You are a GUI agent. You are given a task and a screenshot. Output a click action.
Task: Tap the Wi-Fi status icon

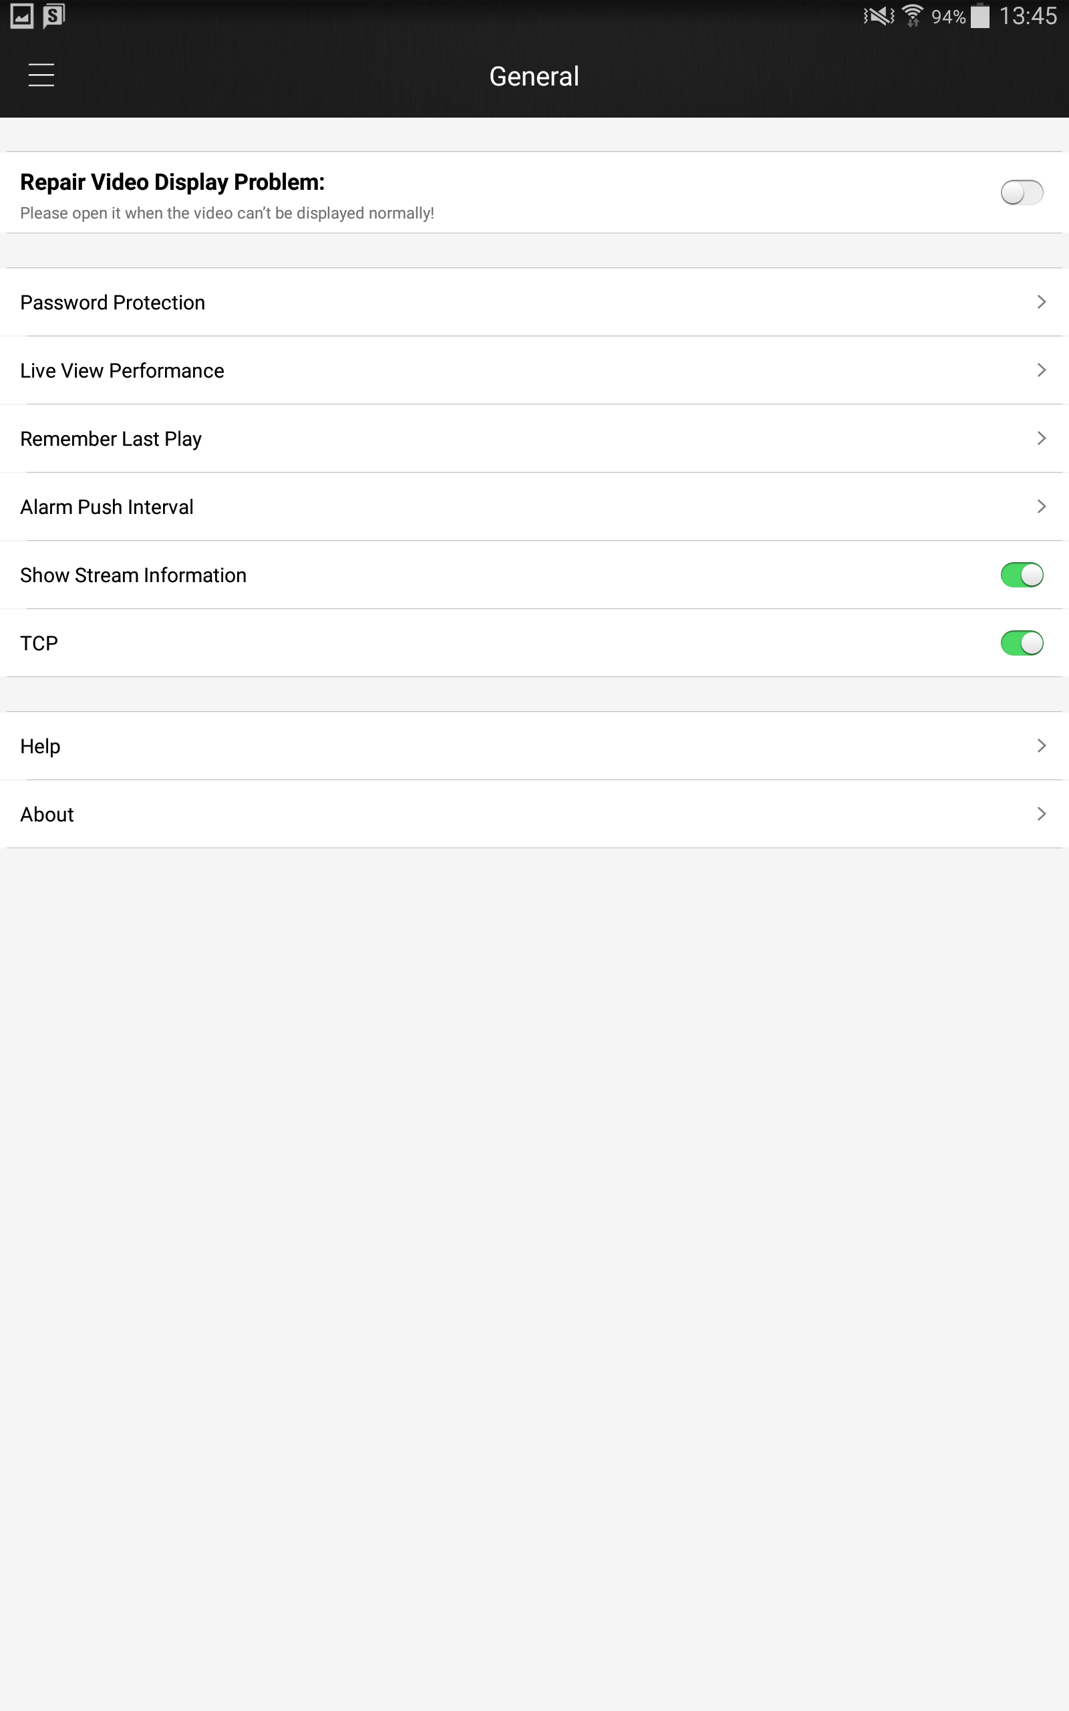pyautogui.click(x=913, y=15)
